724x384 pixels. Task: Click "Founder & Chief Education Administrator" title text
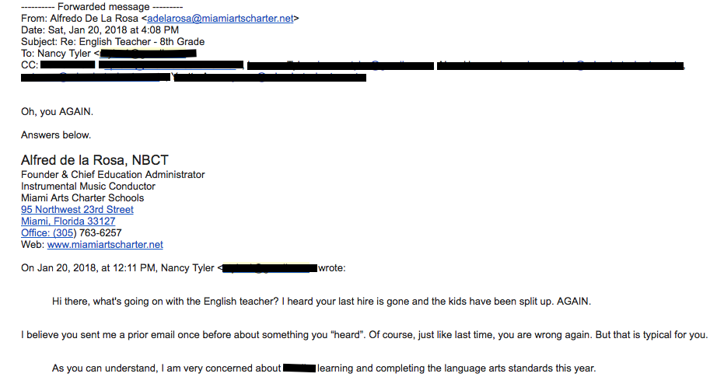click(113, 175)
